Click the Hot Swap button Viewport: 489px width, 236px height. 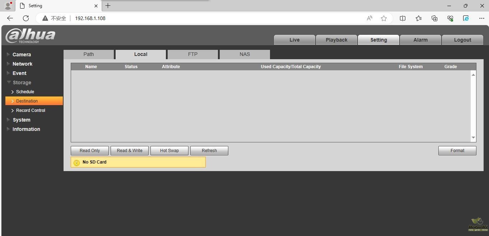169,151
